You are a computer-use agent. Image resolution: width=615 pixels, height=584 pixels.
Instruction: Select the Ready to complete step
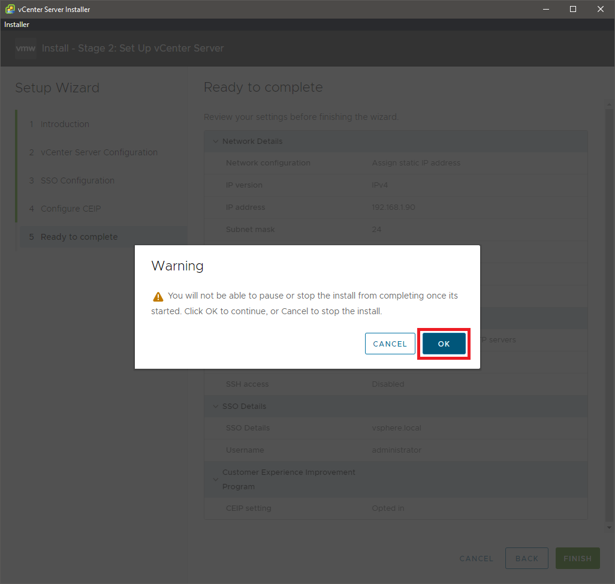(x=79, y=237)
